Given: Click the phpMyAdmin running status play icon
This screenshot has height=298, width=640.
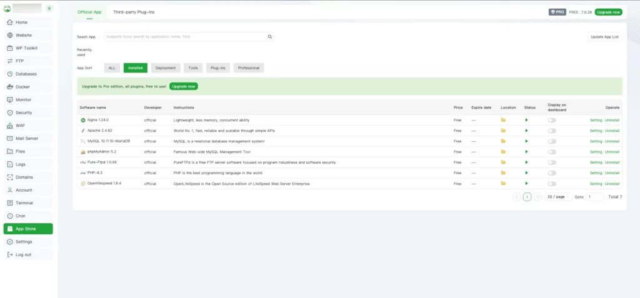Looking at the screenshot, I should point(526,152).
